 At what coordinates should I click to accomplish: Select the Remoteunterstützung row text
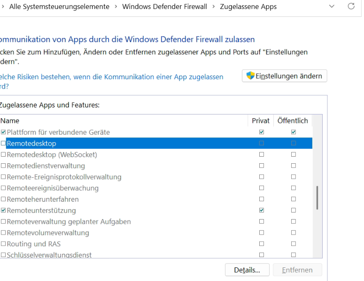(41, 211)
